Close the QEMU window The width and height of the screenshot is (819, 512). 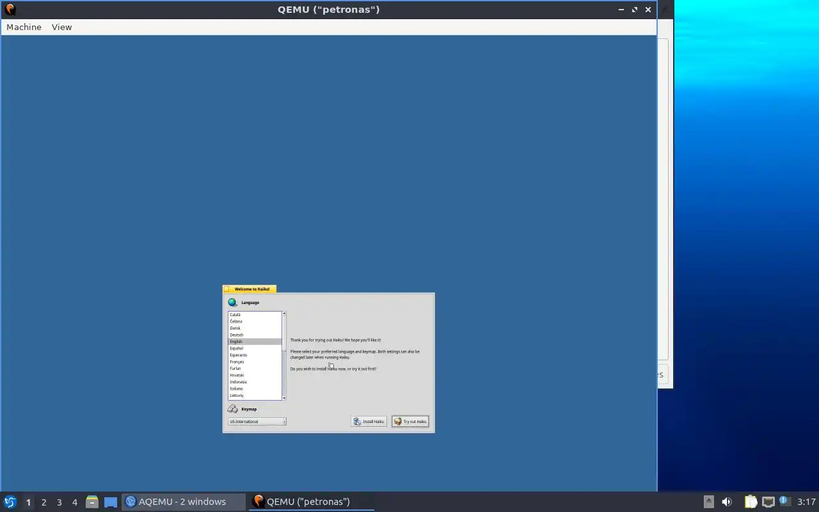pos(648,10)
